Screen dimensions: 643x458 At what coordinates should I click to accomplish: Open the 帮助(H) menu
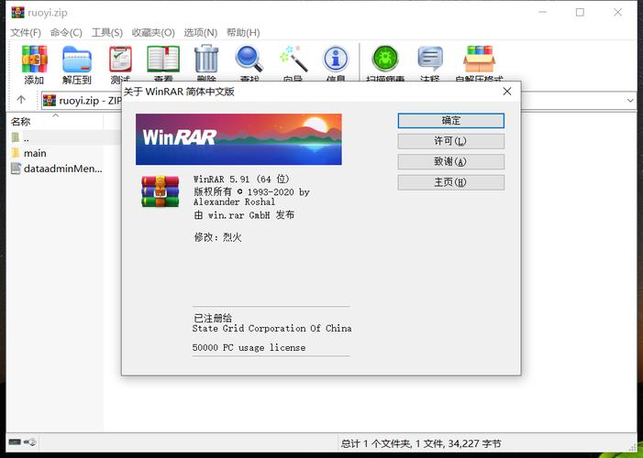pyautogui.click(x=243, y=32)
